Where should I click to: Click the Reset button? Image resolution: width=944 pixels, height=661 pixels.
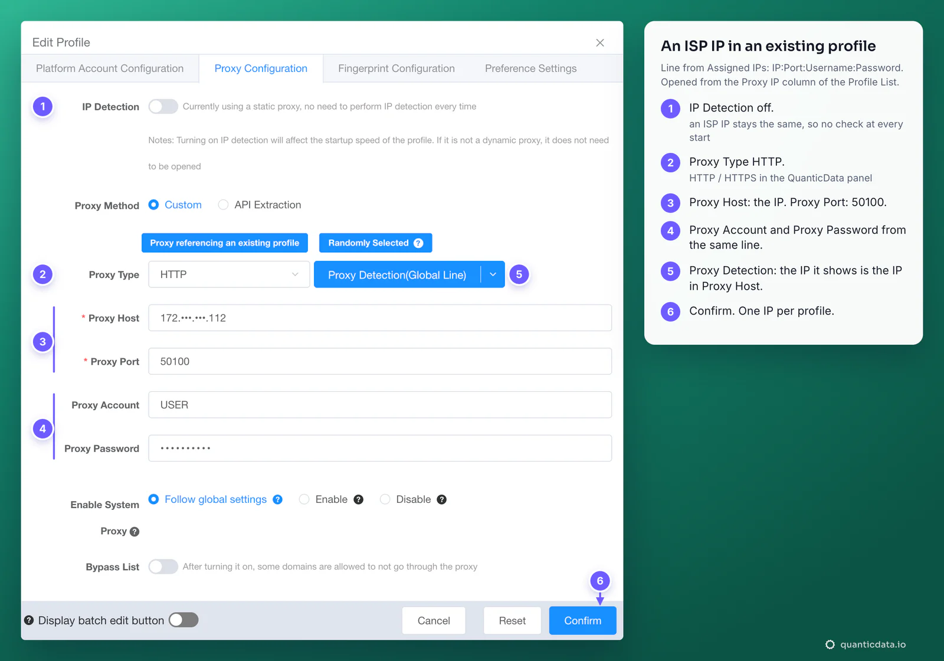pyautogui.click(x=512, y=621)
